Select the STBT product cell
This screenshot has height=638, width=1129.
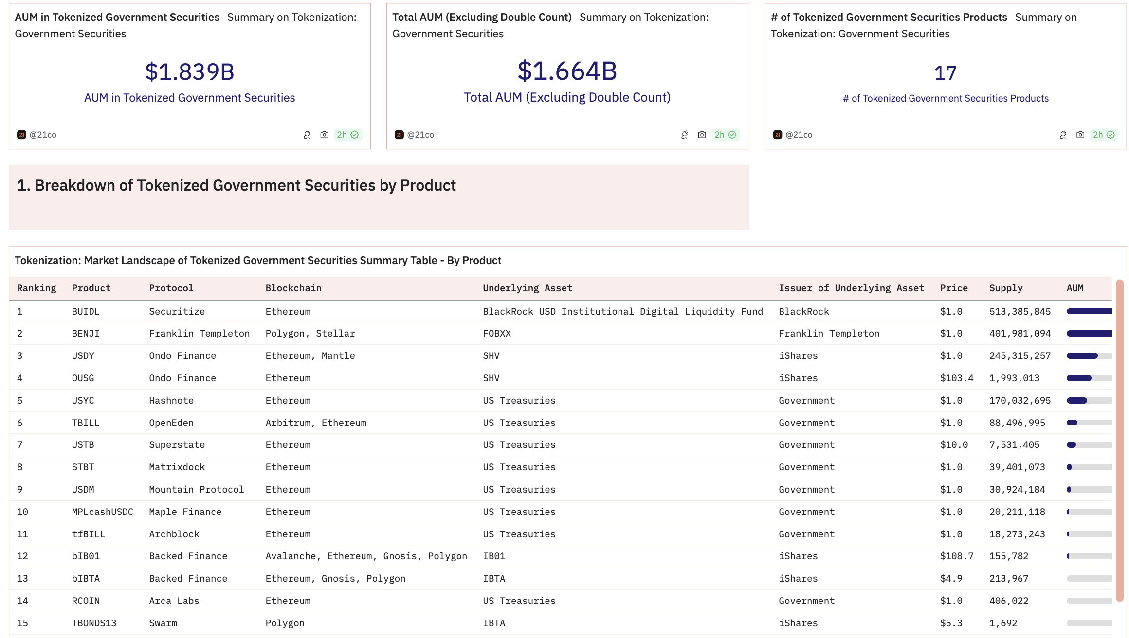point(83,467)
